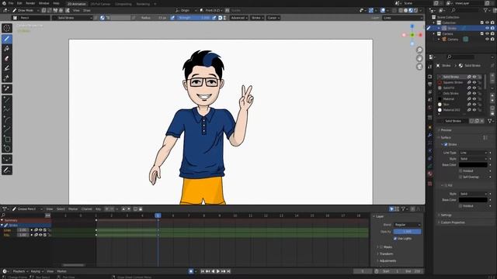Open the Solid Stroke material dropdown in header

[x=72, y=18]
